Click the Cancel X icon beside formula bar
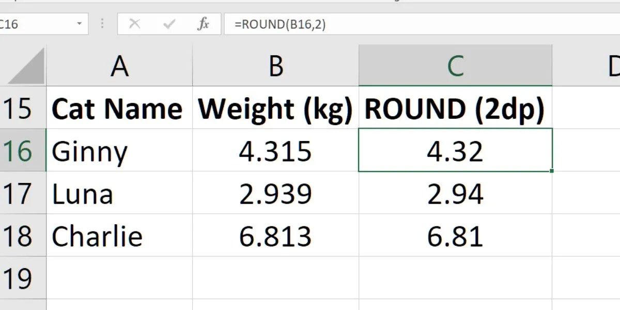Viewport: 620px width, 310px height. [135, 23]
